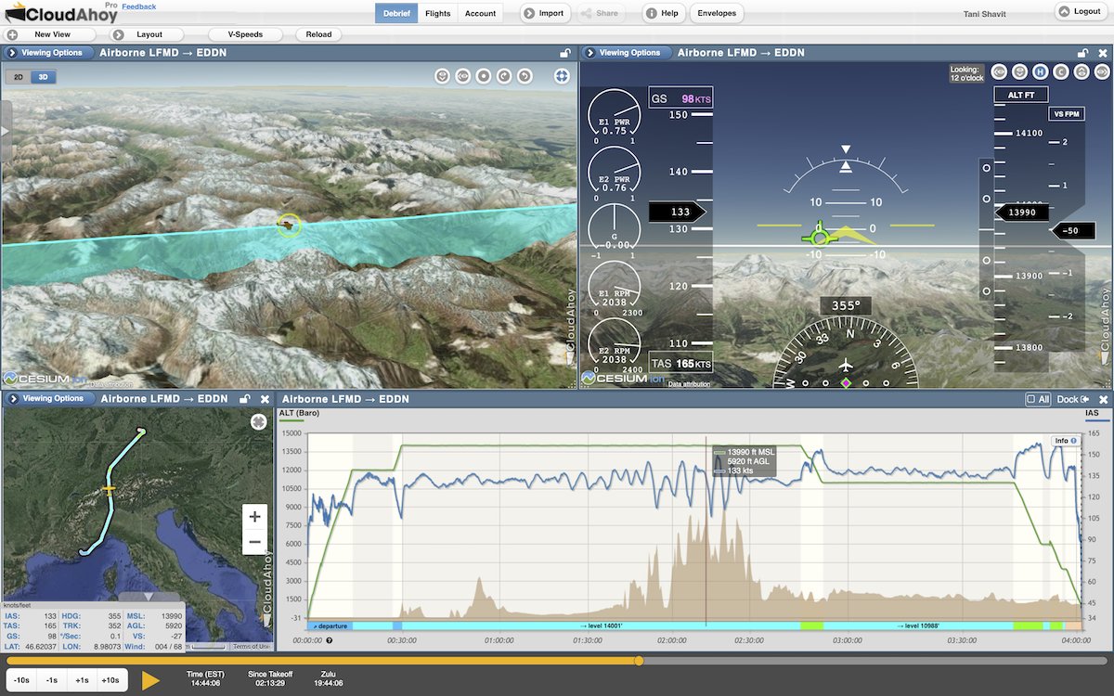Select the C view icon in cockpit view
The width and height of the screenshot is (1114, 696).
coord(1061,71)
